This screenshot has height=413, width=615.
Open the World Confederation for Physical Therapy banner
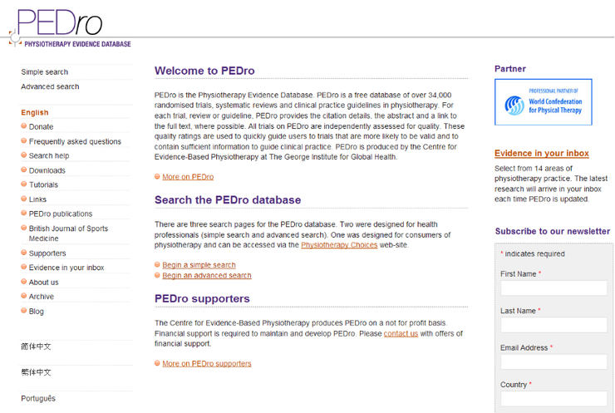tap(543, 102)
